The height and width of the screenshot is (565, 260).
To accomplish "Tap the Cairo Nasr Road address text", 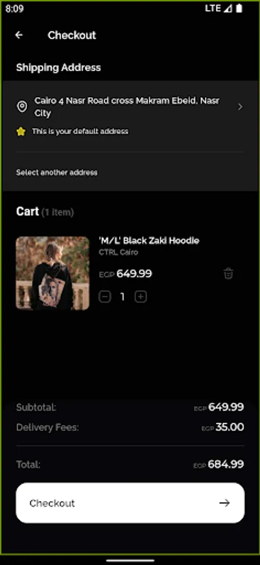I will [x=127, y=107].
